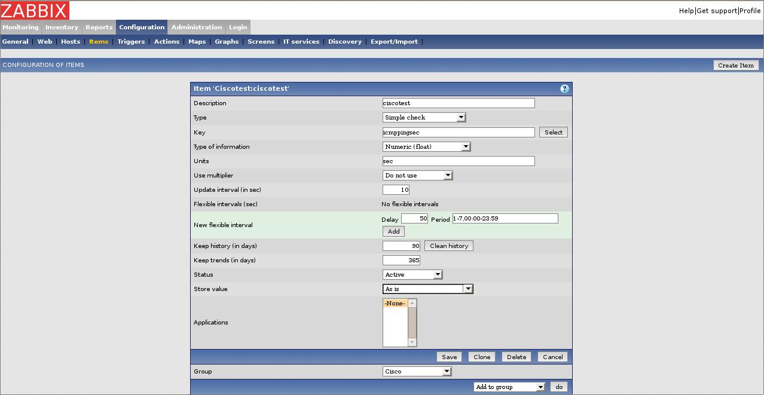Open the Group dropdown set to Cisco

(x=417, y=371)
